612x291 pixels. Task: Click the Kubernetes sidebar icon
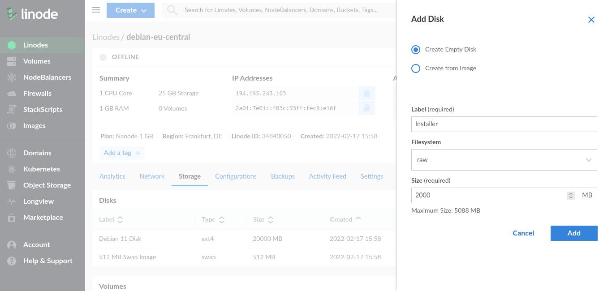[12, 169]
